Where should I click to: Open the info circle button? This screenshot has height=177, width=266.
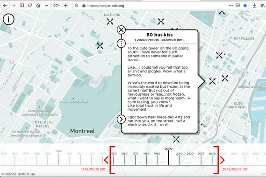[8, 19]
